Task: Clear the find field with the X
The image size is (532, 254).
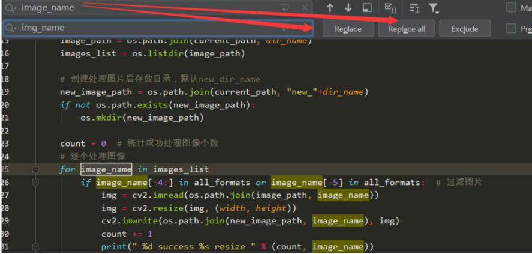Action: click(305, 8)
